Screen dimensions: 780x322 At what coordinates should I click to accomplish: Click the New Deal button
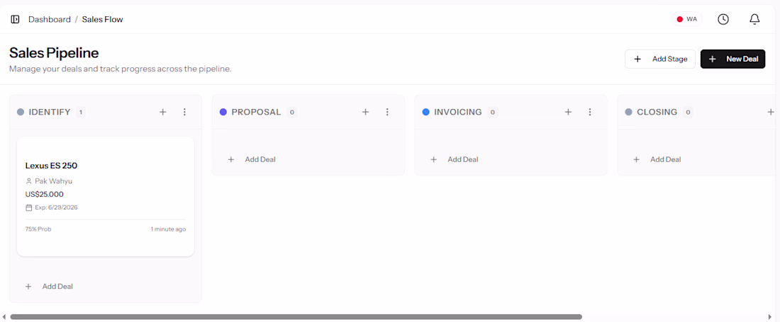pyautogui.click(x=732, y=59)
